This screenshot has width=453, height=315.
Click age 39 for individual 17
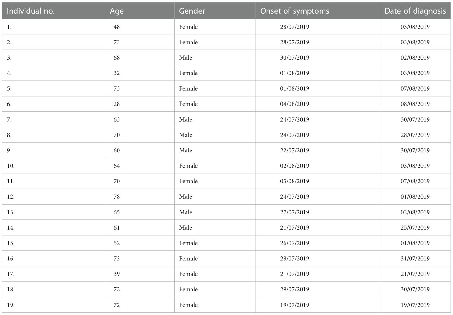click(x=117, y=274)
